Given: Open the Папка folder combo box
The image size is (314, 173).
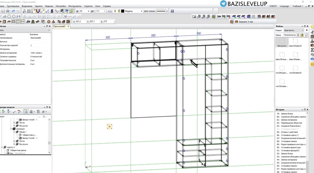Looking at the screenshot, I should click(x=291, y=35).
